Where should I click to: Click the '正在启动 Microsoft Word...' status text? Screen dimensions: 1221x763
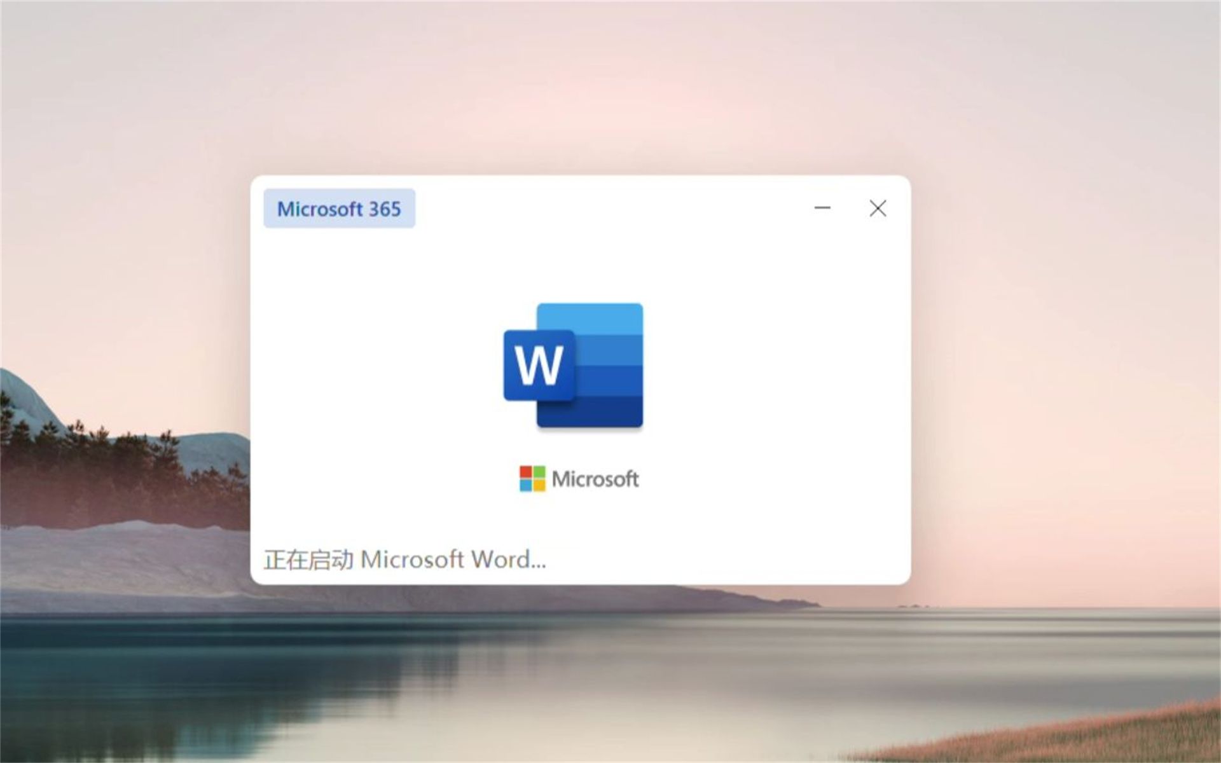click(404, 560)
